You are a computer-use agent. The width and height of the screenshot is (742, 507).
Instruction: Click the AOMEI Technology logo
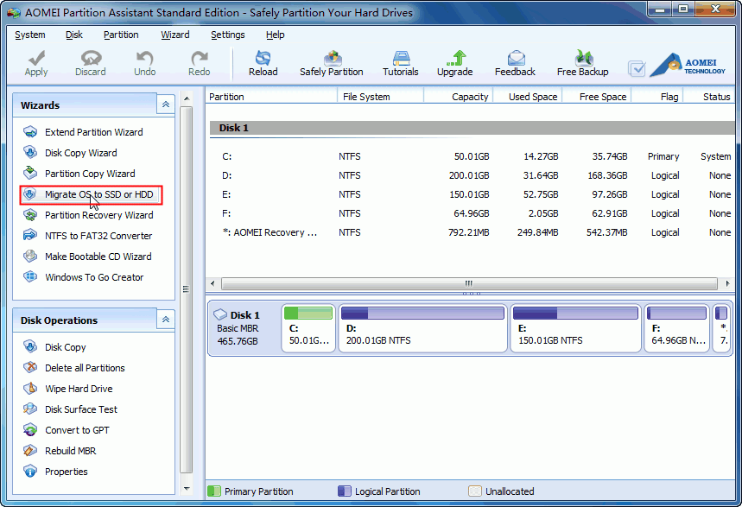(x=688, y=65)
